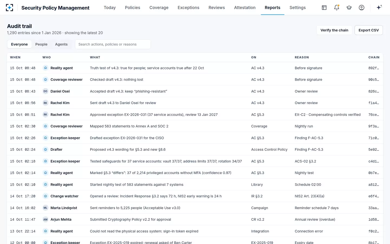The height and width of the screenshot is (244, 390).
Task: Click the 'NIS2 Art. 23(4)(a)' reason cell
Action: coord(310,196)
